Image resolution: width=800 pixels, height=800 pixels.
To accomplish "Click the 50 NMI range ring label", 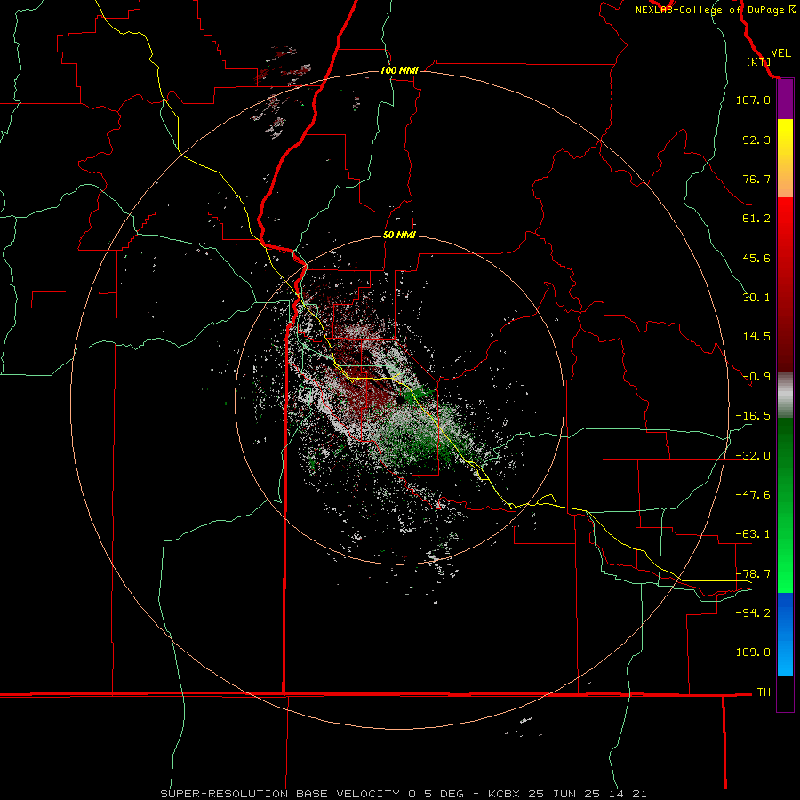I will point(399,235).
